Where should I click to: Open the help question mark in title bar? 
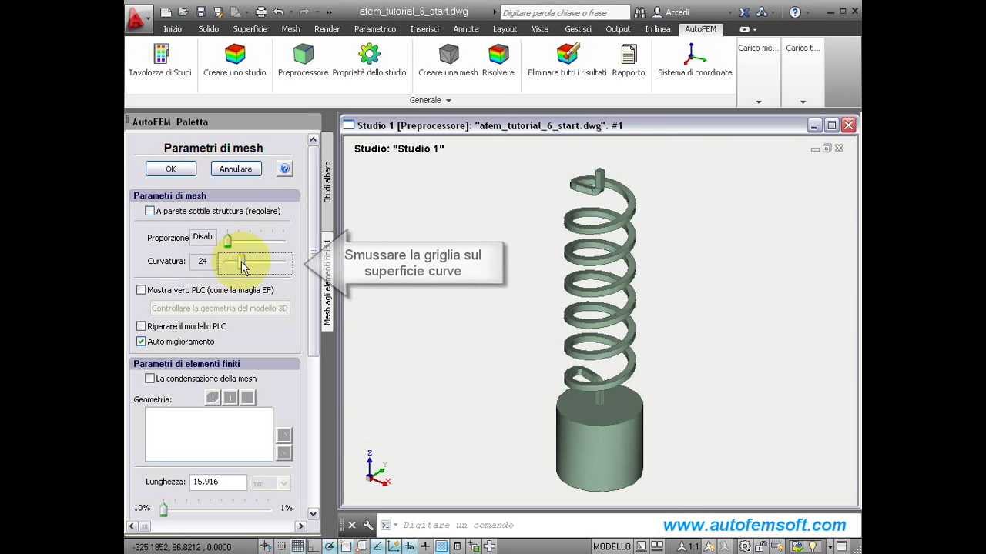click(x=795, y=12)
